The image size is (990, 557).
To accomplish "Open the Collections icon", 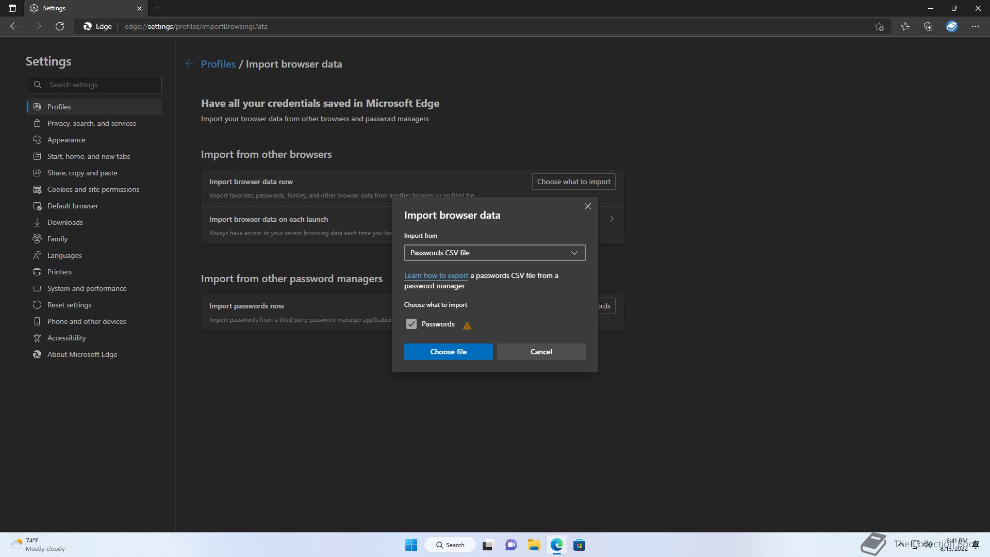I will point(928,26).
